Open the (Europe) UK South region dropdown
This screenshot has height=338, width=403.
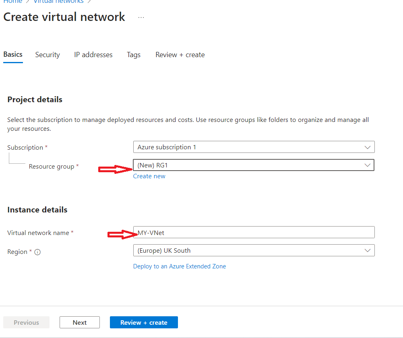pyautogui.click(x=254, y=251)
